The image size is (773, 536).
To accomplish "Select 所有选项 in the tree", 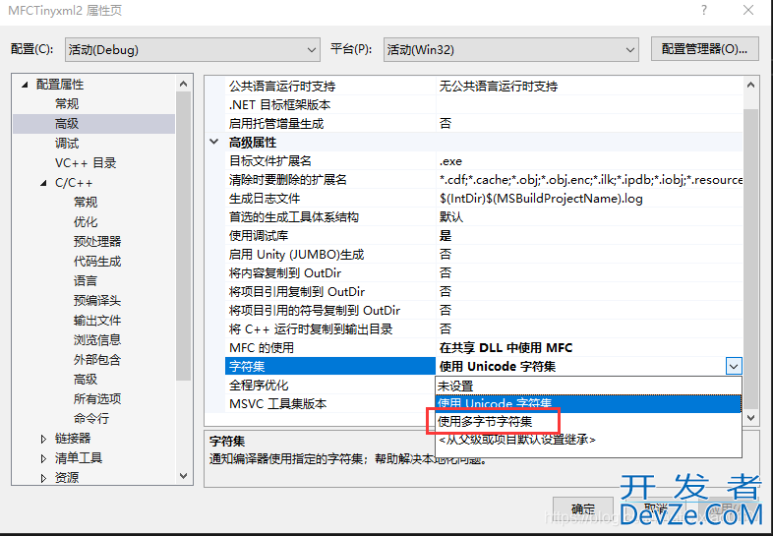I will tap(97, 399).
